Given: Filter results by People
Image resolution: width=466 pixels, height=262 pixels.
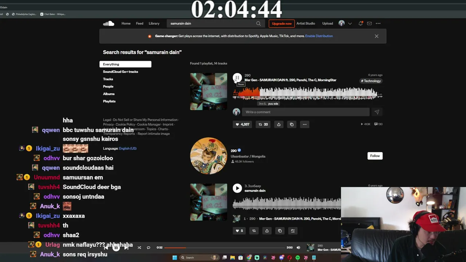Looking at the screenshot, I should pos(108,87).
